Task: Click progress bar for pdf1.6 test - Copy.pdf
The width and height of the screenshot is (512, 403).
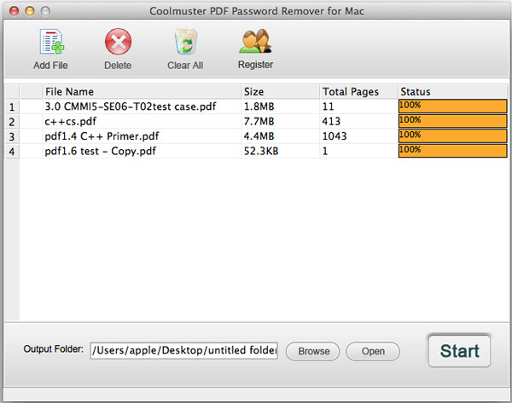Action: (453, 151)
